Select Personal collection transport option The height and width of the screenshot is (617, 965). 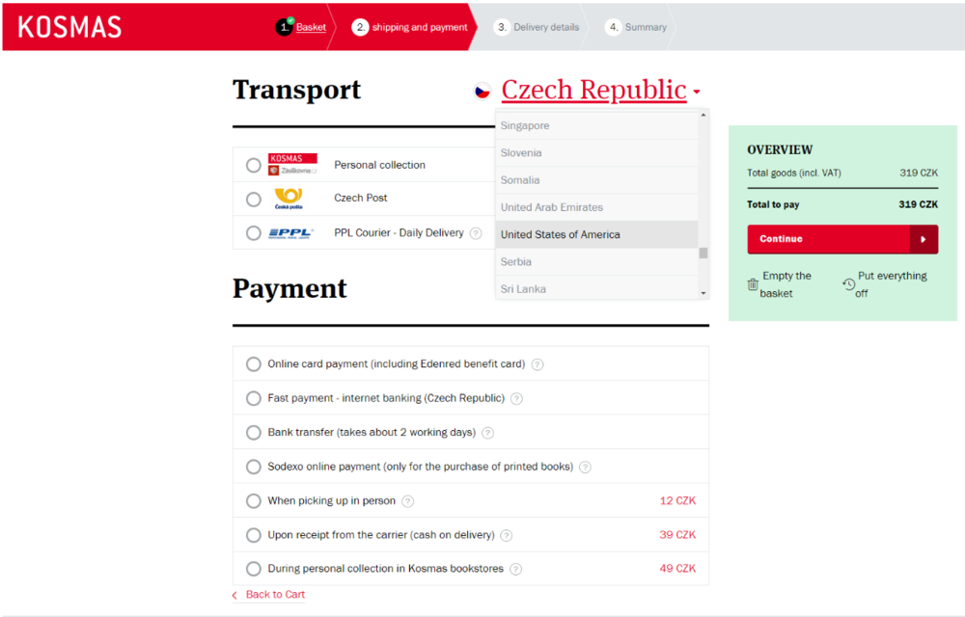pyautogui.click(x=253, y=165)
